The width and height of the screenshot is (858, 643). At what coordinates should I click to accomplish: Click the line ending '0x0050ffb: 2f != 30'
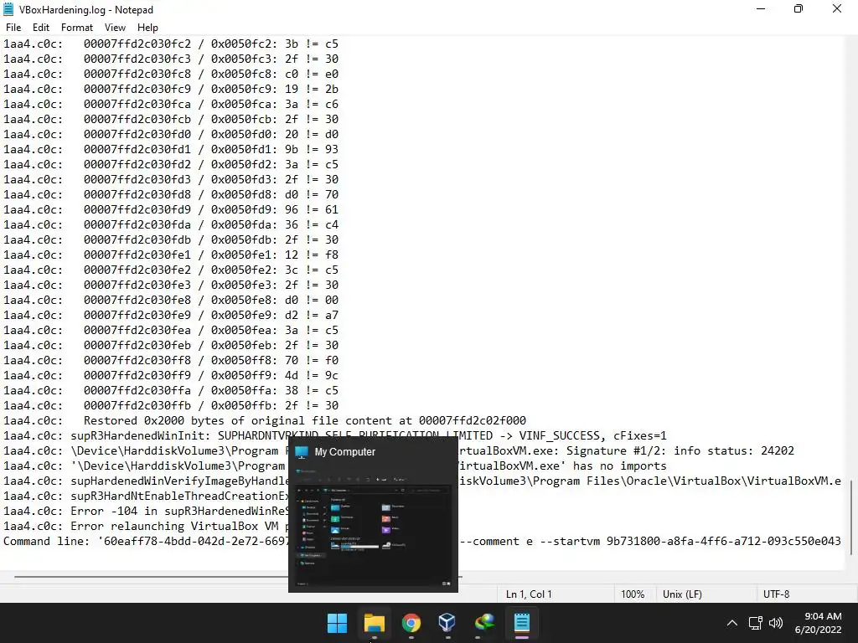pos(171,406)
